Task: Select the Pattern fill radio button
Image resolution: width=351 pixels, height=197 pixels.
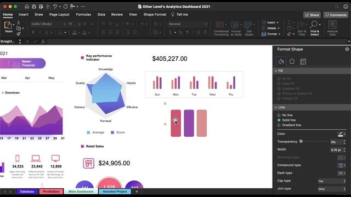Action: click(x=279, y=99)
